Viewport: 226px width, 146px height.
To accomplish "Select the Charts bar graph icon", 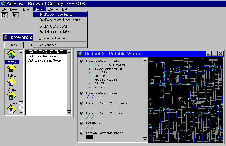I will (x=12, y=82).
